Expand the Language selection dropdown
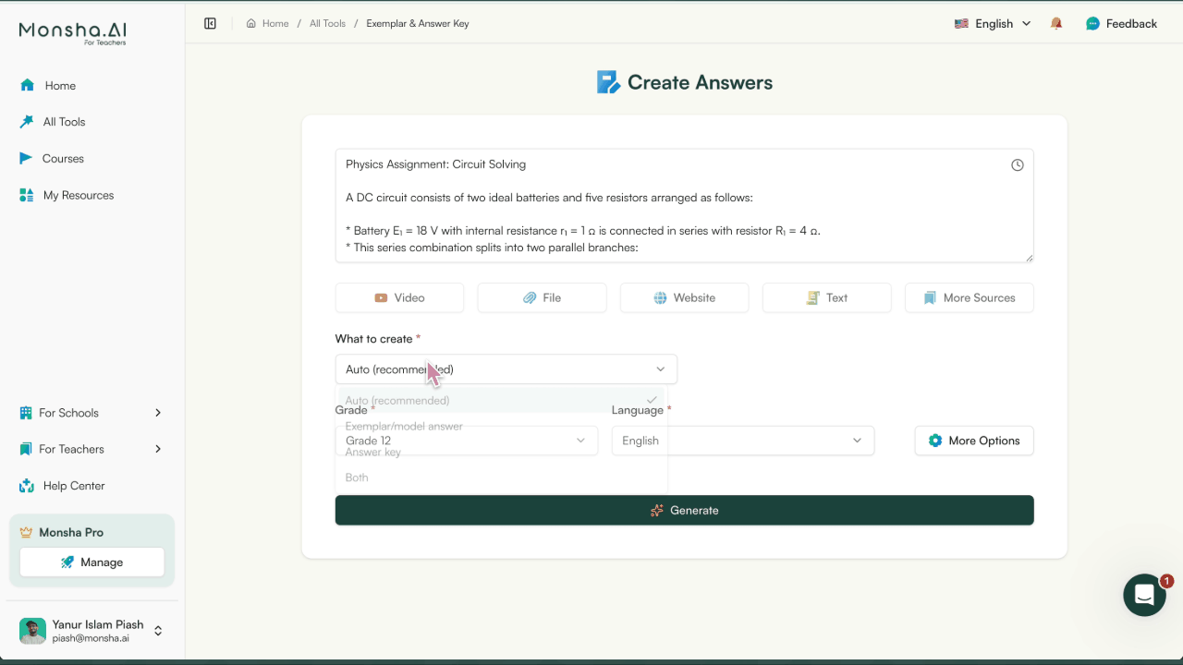 [x=742, y=441]
